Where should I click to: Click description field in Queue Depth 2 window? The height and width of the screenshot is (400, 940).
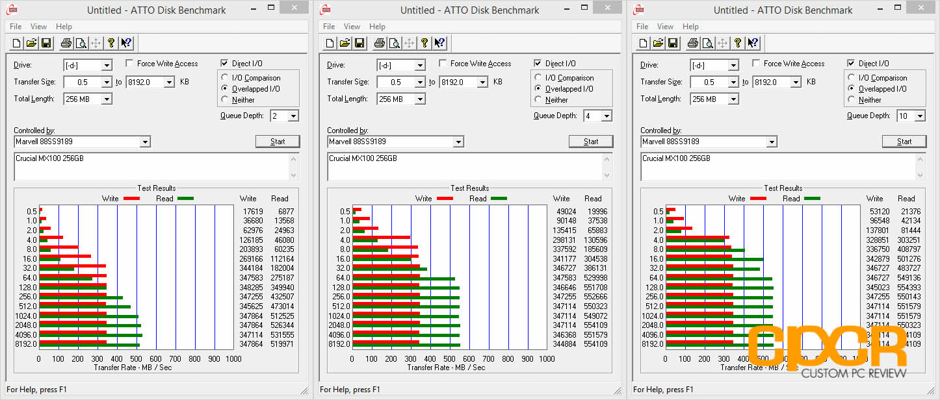click(x=157, y=167)
